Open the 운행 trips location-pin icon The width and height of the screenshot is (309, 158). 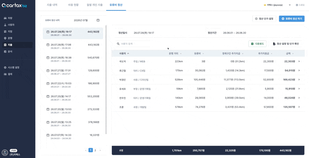tap(5, 38)
